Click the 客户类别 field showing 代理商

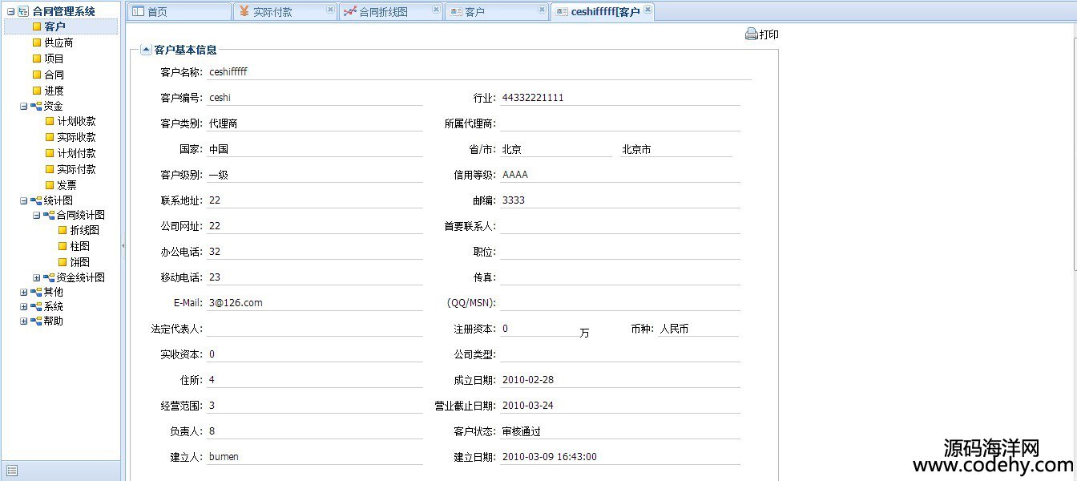[x=315, y=123]
